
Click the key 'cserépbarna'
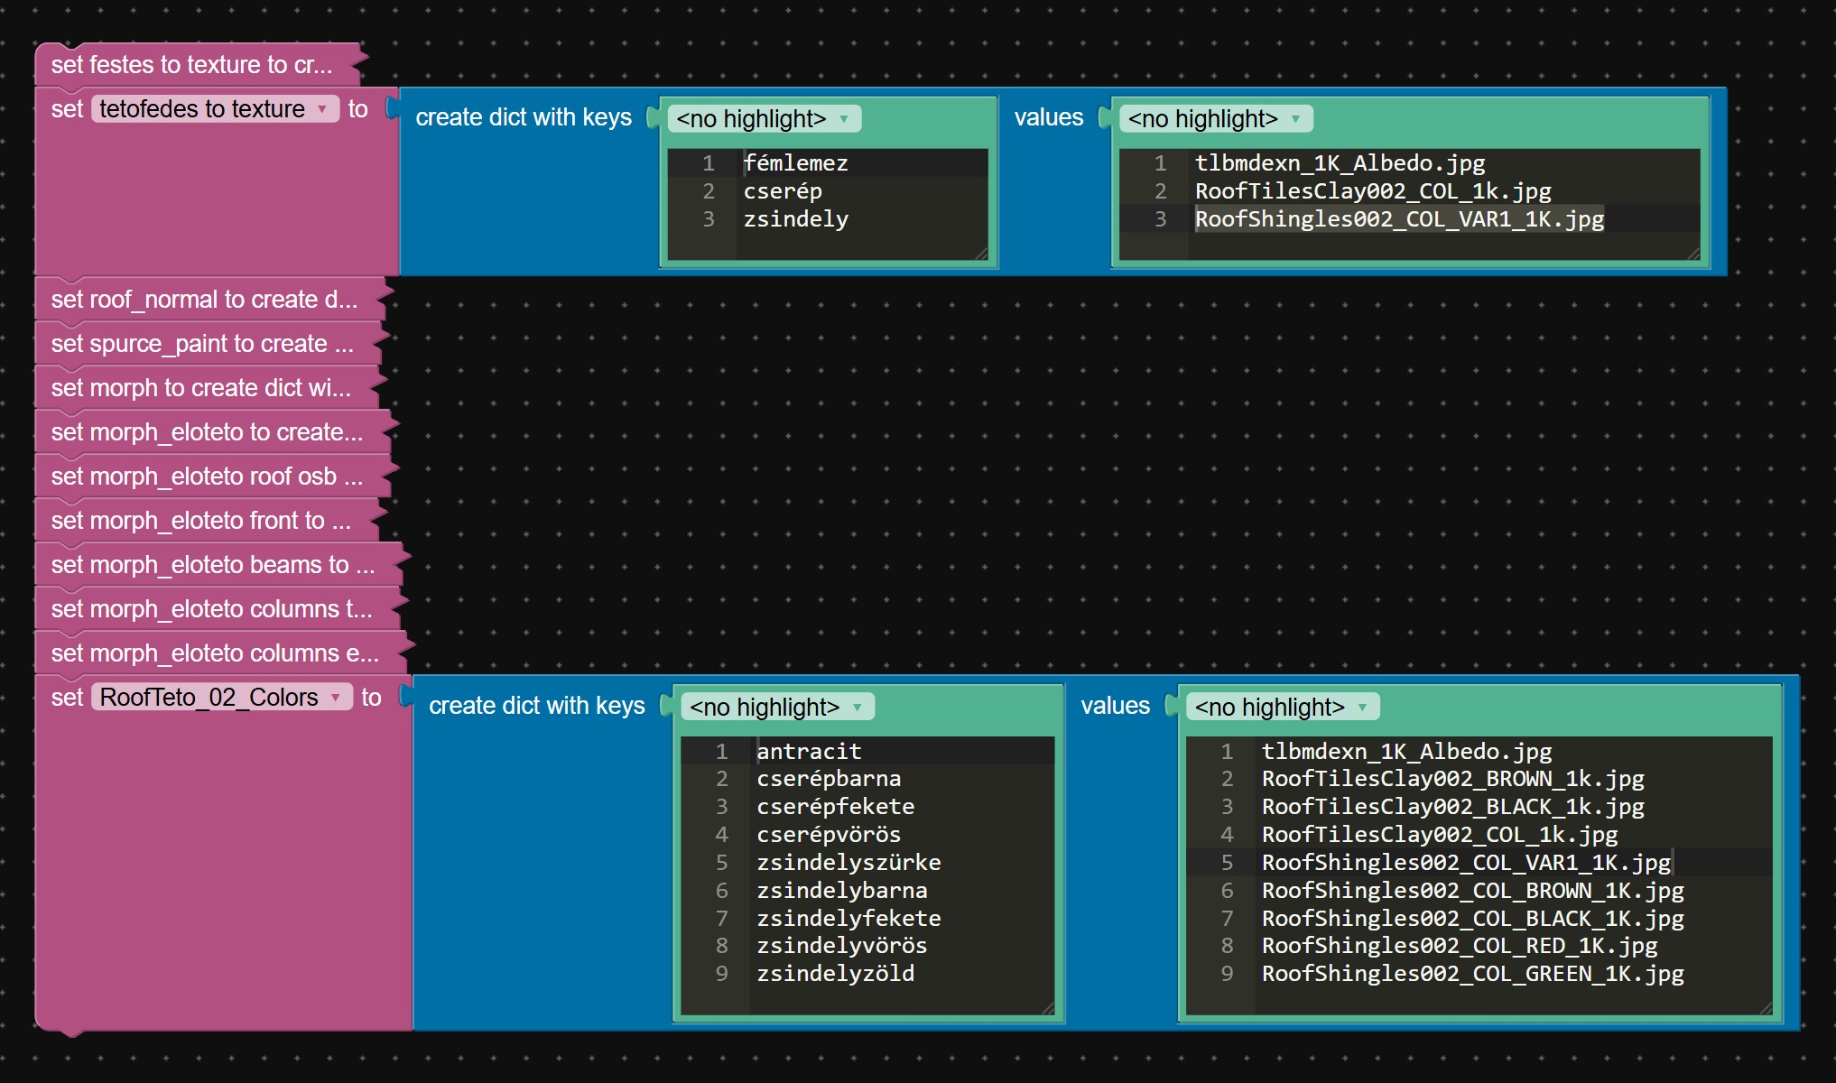coord(829,779)
